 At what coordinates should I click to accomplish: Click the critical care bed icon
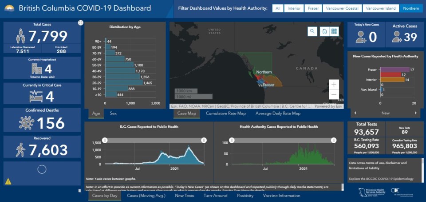(36, 96)
